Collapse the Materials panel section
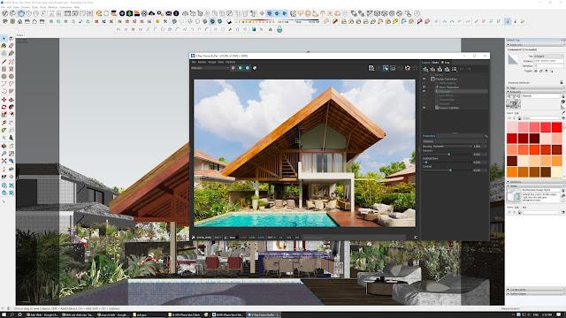Image resolution: width=566 pixels, height=318 pixels. (x=535, y=92)
